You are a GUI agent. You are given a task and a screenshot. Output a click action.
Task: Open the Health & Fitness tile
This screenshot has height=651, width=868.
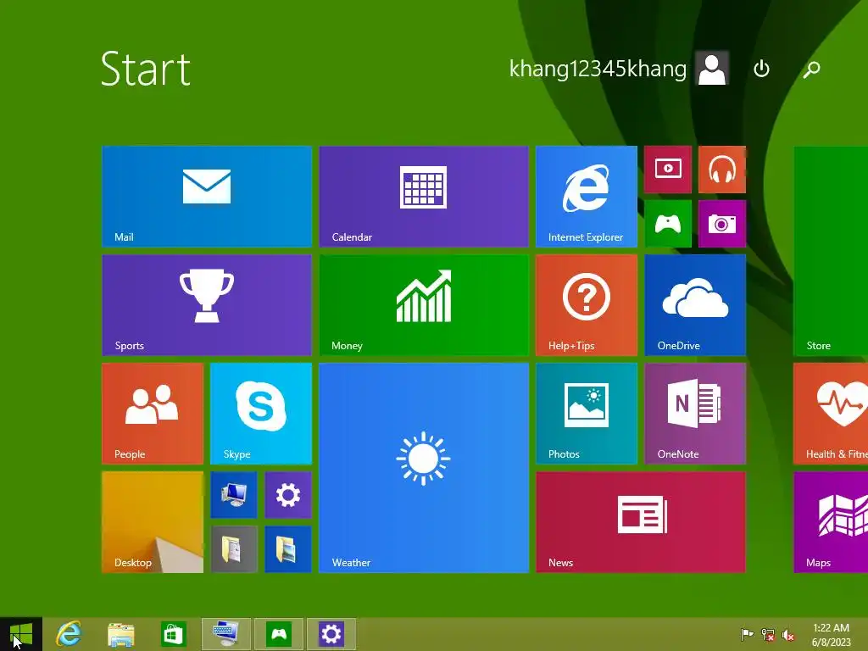(x=831, y=414)
